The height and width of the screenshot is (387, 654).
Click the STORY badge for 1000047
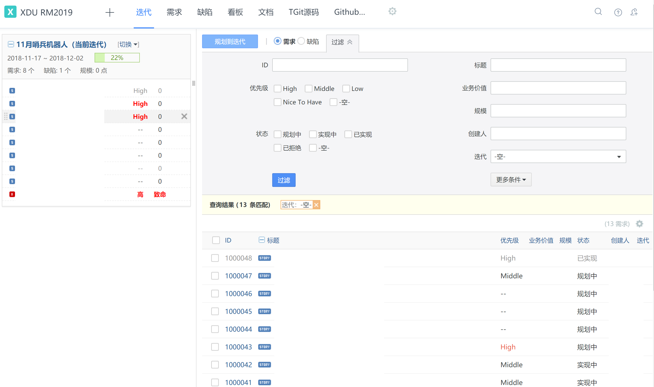[x=264, y=276]
